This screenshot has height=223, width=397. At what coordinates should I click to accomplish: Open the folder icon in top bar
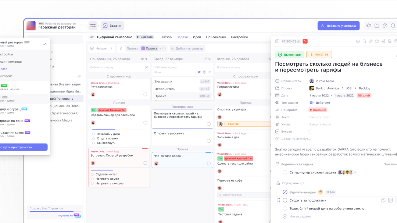click(377, 26)
